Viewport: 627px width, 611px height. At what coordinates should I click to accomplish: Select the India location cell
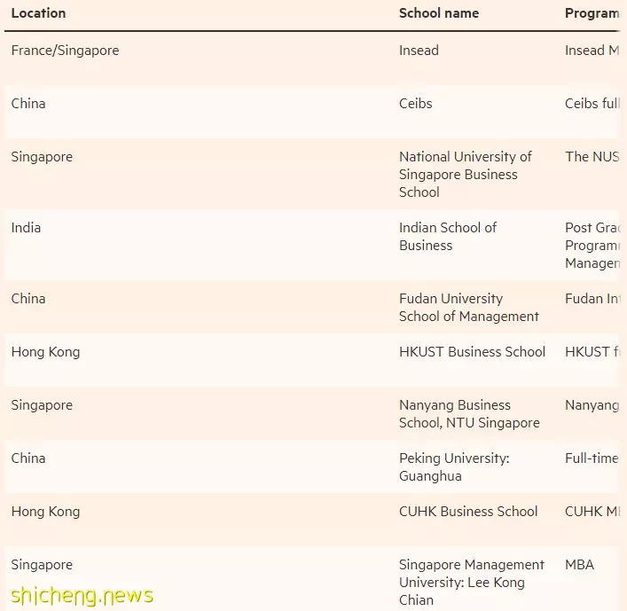tap(26, 228)
